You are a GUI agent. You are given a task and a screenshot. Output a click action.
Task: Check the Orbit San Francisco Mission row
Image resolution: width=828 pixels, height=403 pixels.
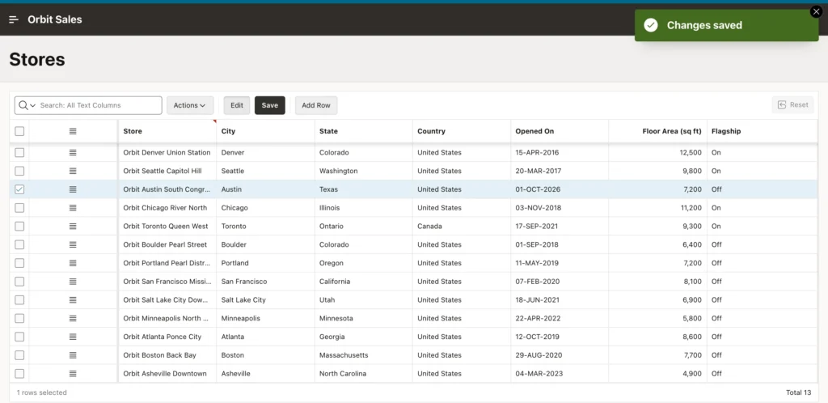tap(19, 281)
